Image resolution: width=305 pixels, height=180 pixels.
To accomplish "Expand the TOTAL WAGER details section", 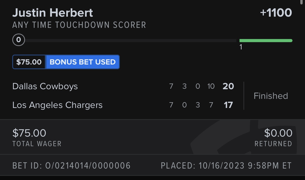I will (x=37, y=143).
